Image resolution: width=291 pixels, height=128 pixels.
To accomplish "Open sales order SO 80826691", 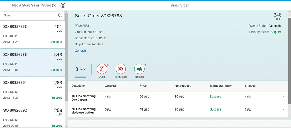I will [33, 90].
